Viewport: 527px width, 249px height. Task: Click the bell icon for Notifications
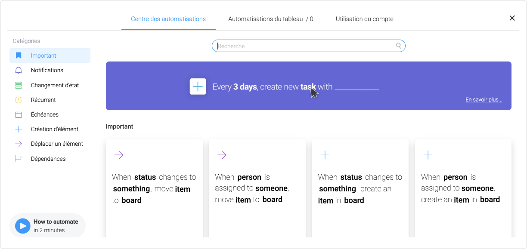(19, 70)
